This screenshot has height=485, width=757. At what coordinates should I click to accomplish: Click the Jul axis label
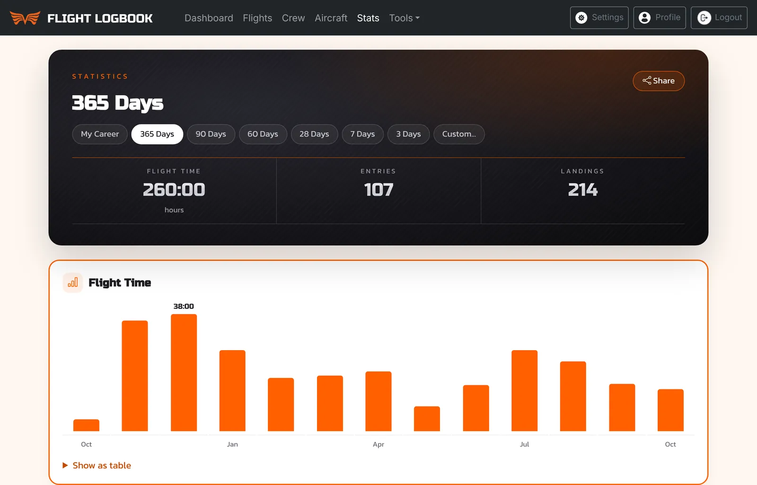(524, 444)
